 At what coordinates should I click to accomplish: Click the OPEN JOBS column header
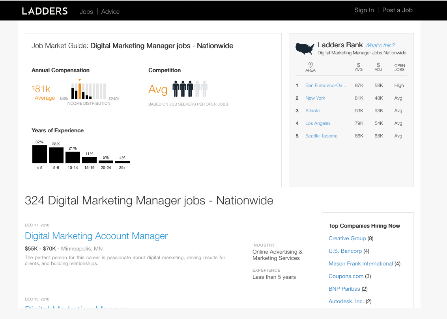(x=399, y=67)
